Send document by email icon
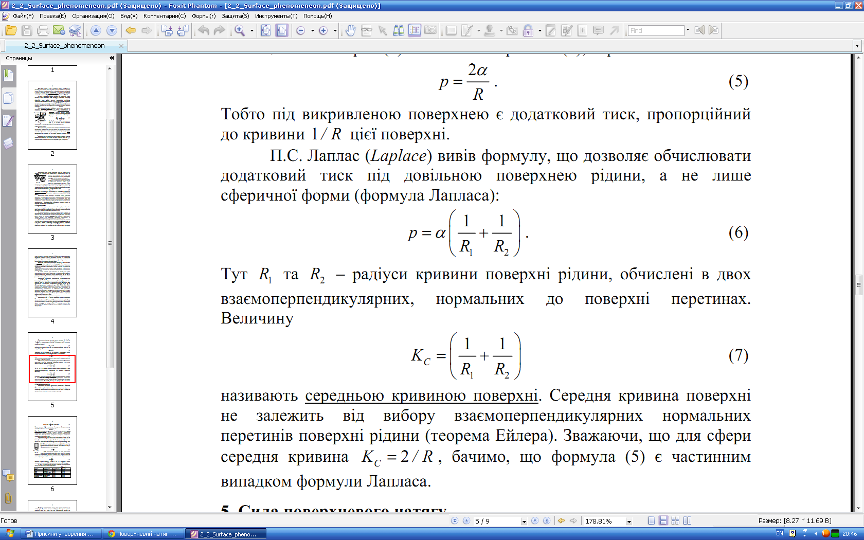The height and width of the screenshot is (540, 864). point(59,31)
